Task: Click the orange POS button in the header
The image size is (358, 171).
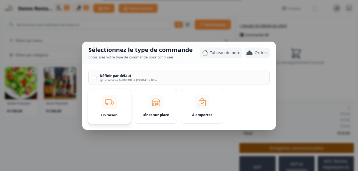Action: click(x=104, y=8)
